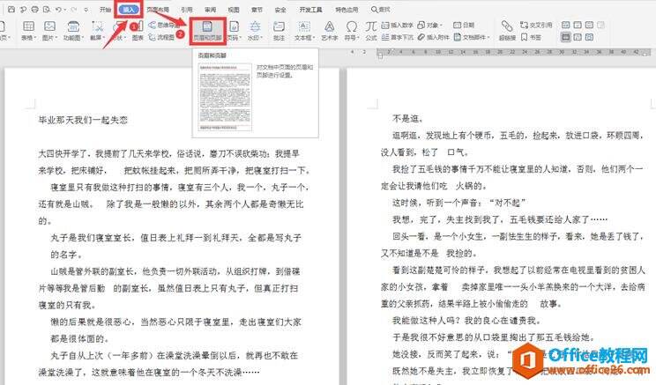656x385 pixels.
Task: Open the 水印 watermark dropdown
Action: (x=255, y=31)
